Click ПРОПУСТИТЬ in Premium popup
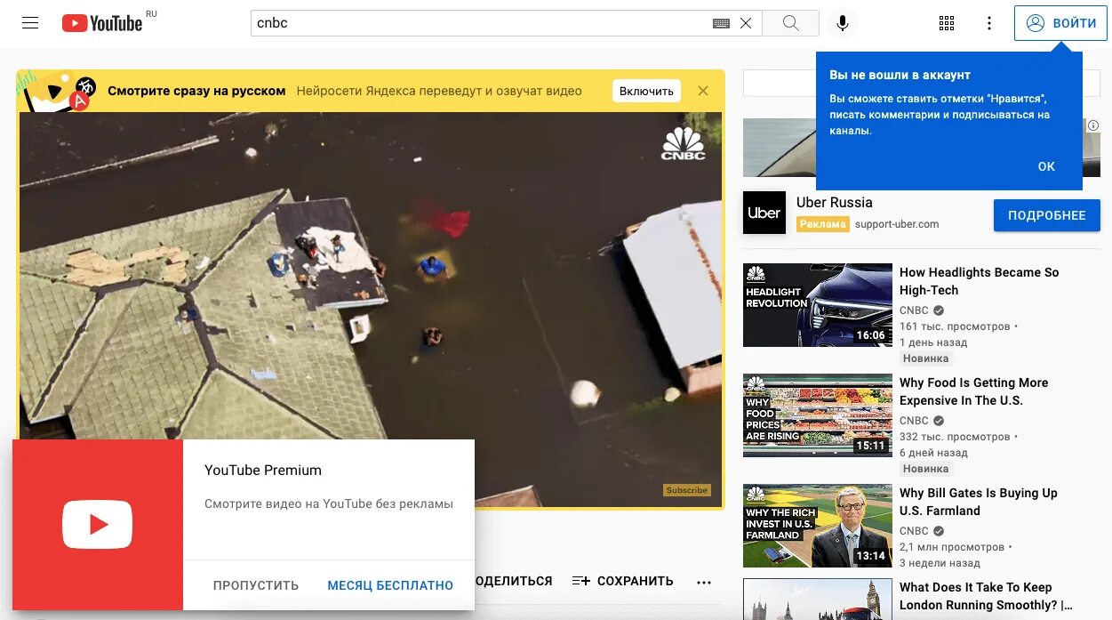 tap(256, 585)
